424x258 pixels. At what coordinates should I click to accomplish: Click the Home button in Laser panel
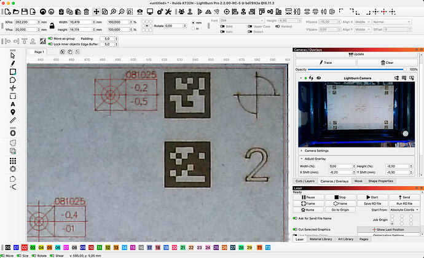pyautogui.click(x=308, y=210)
